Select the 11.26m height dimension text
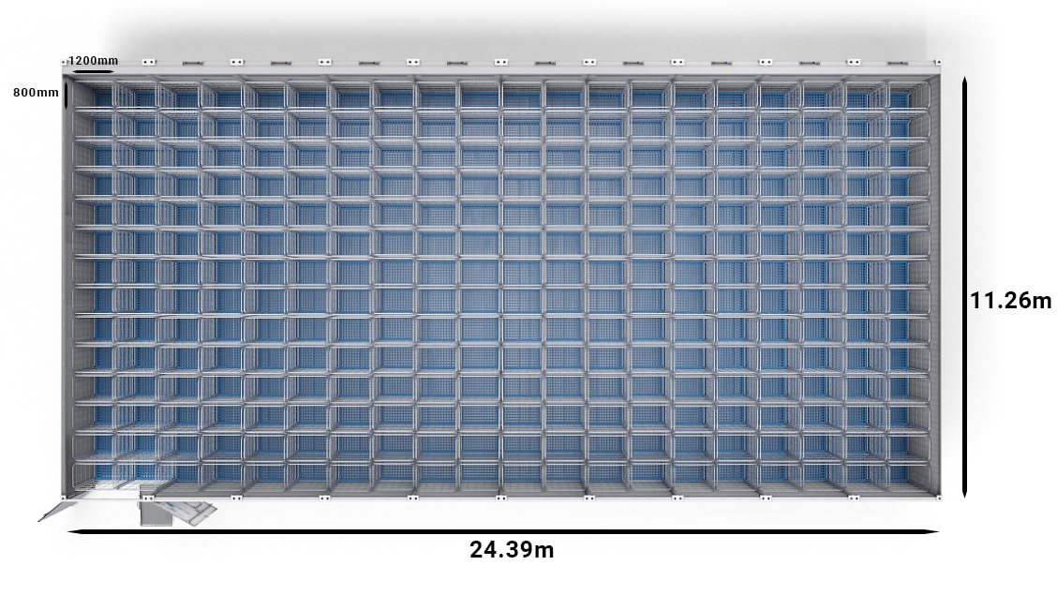 (x=1010, y=301)
